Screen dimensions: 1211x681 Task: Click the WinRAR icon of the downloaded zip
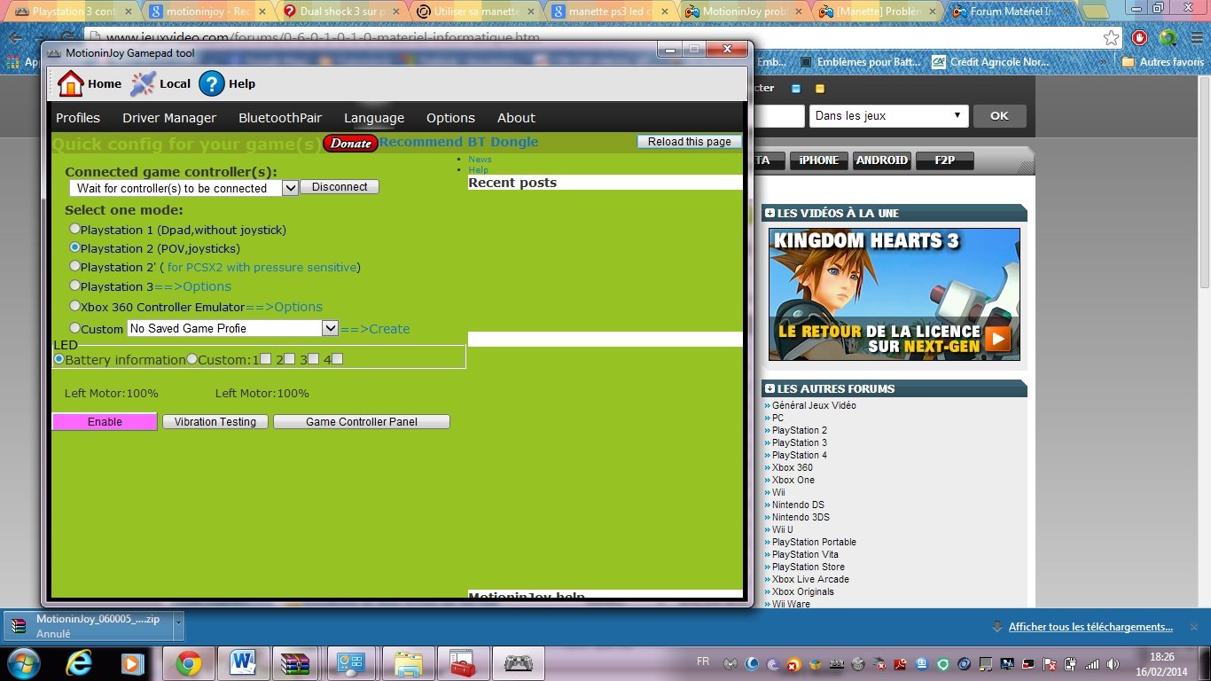[x=20, y=626]
